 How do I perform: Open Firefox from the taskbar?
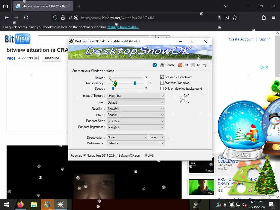click(20, 205)
